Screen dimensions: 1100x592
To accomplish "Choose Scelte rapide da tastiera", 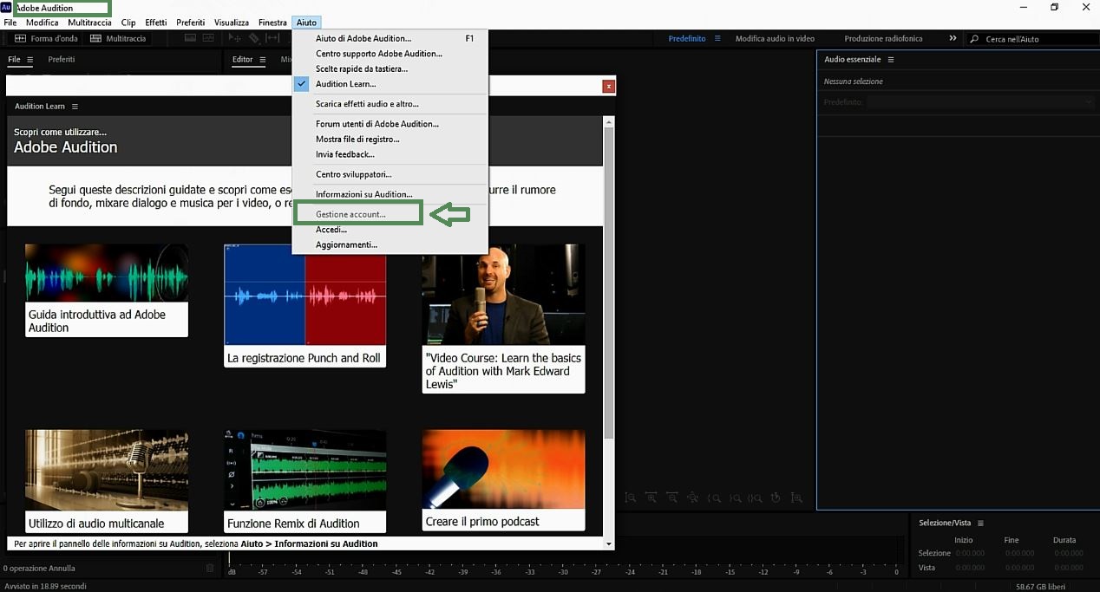I will (x=390, y=68).
